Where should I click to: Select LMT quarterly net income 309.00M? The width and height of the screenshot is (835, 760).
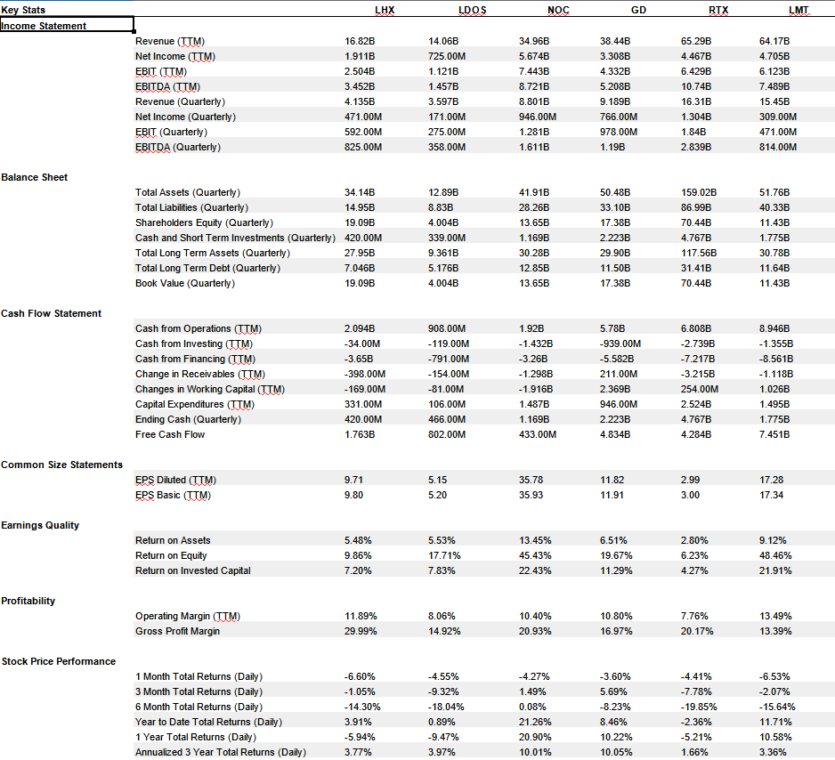[x=778, y=117]
